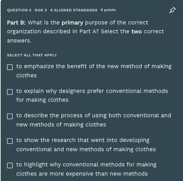This screenshot has height=181, width=183.
Task: Click the DOK 2 label
Action: coord(41,10)
